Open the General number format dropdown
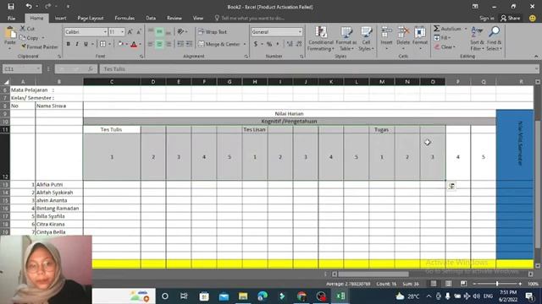The image size is (542, 304). pos(300,32)
